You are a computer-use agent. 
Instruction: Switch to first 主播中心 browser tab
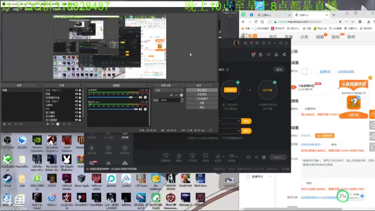[x=274, y=15]
